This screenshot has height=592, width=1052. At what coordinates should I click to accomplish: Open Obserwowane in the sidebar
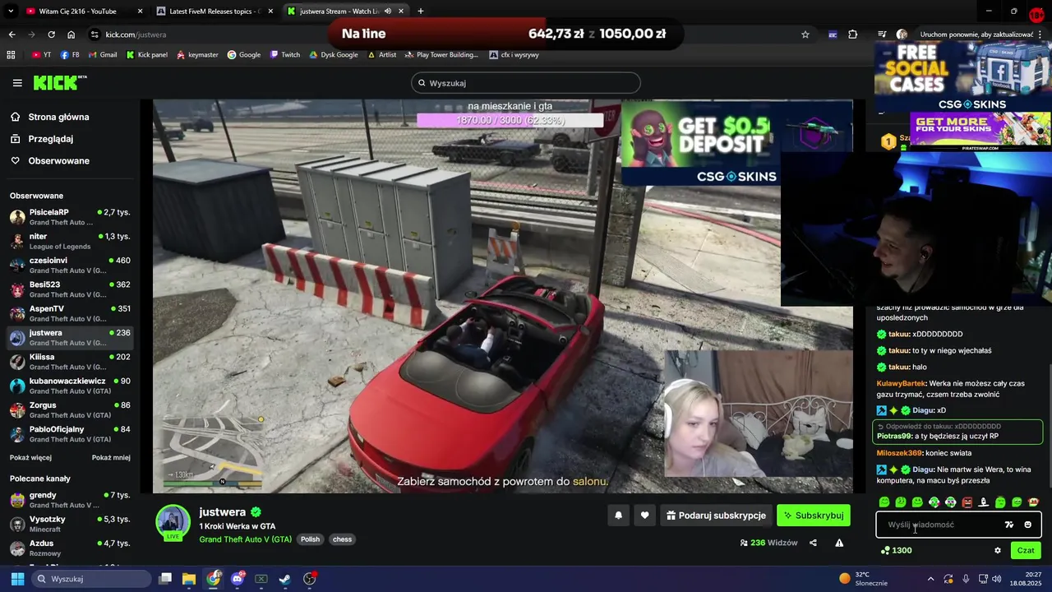[x=58, y=161]
